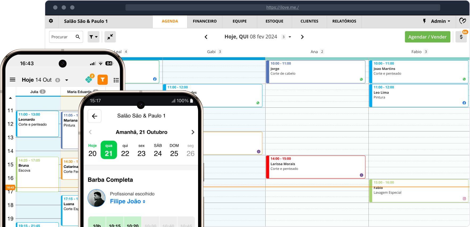Image resolution: width=470 pixels, height=227 pixels.
Task: Click Facebook icon on Leo Lima appointment
Action: click(464, 103)
